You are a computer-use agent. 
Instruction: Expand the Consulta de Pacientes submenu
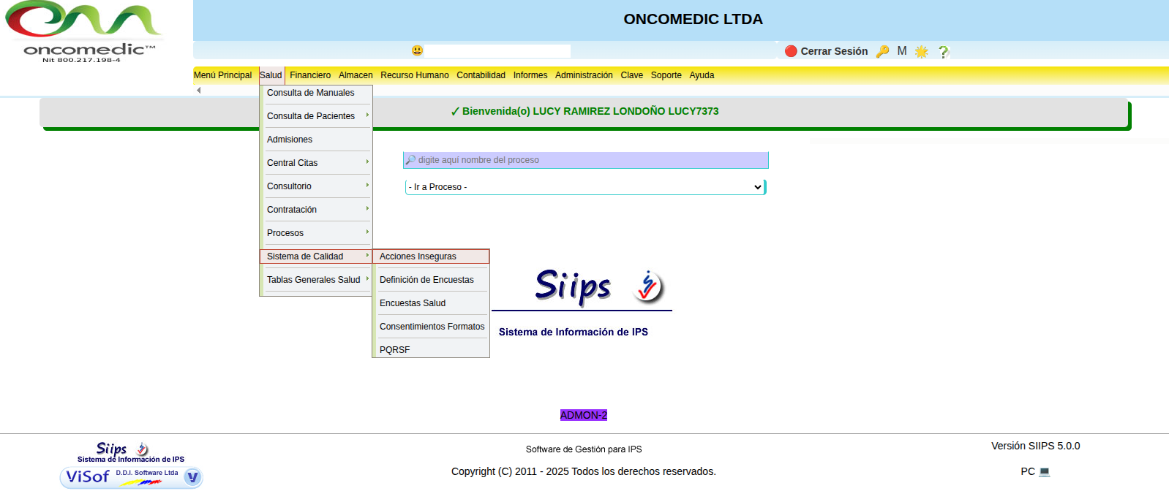(x=316, y=116)
